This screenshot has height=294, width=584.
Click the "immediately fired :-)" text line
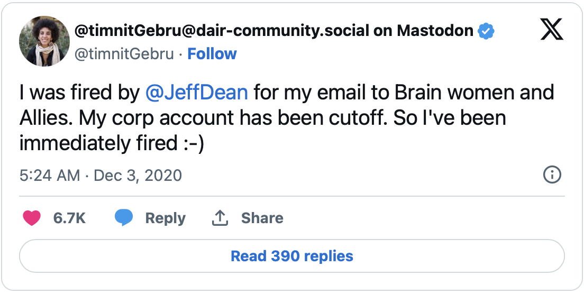pyautogui.click(x=112, y=143)
